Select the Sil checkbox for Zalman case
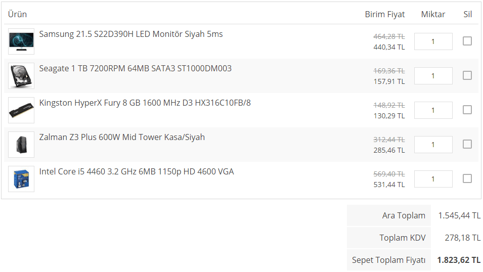The width and height of the screenshot is (483, 272). [467, 144]
